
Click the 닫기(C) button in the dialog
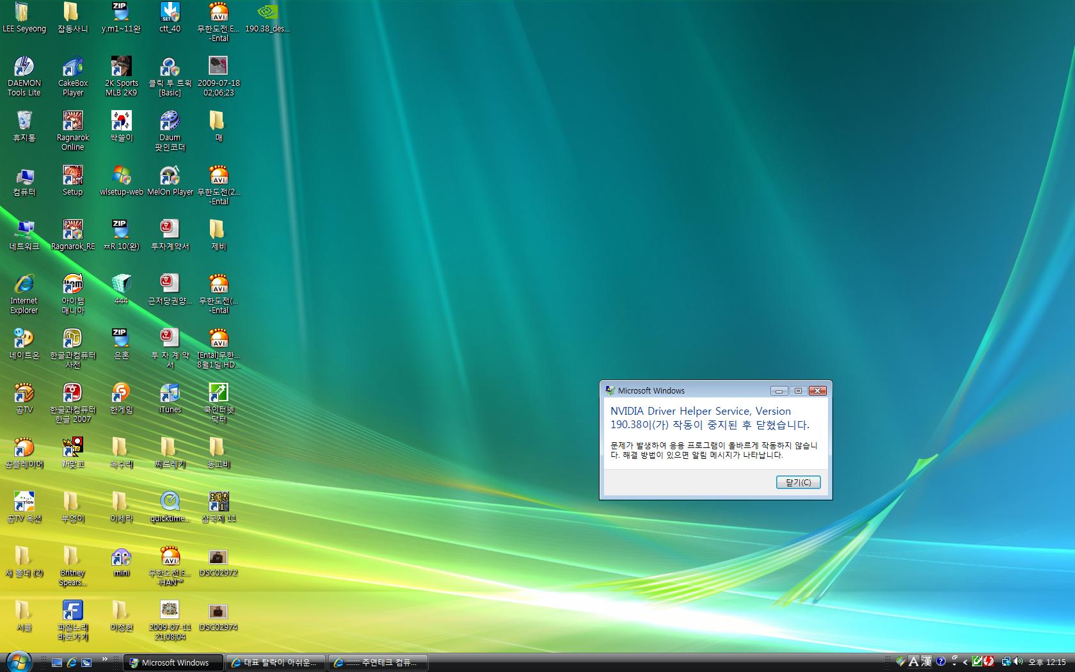pyautogui.click(x=798, y=482)
